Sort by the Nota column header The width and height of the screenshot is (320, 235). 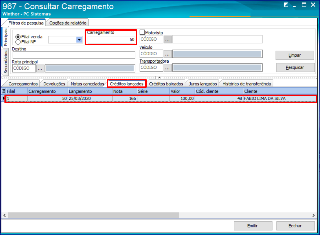(125, 91)
